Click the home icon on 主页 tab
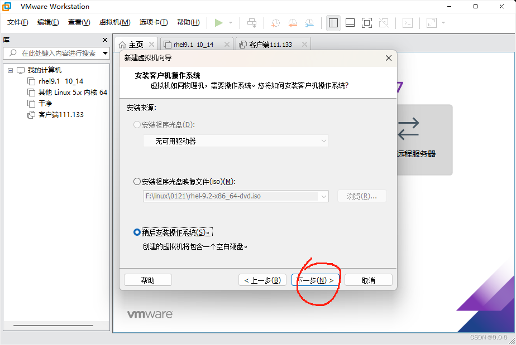Image resolution: width=516 pixels, height=345 pixels. point(122,45)
